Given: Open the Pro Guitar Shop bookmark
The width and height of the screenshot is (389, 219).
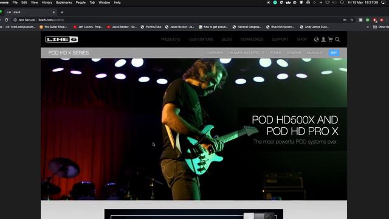Looking at the screenshot, I should coord(53,27).
